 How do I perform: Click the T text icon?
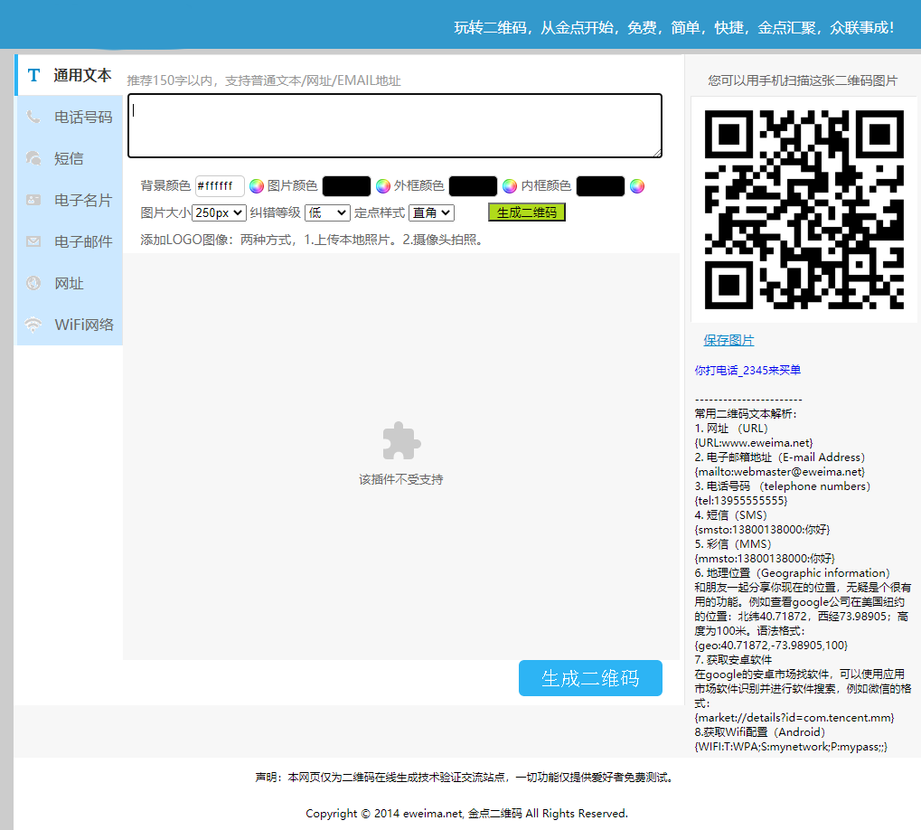(33, 75)
